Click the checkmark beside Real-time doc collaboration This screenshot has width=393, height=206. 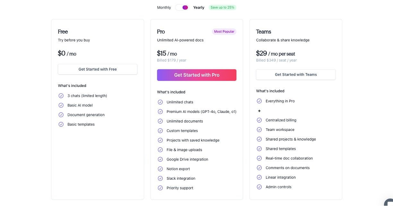tap(259, 158)
